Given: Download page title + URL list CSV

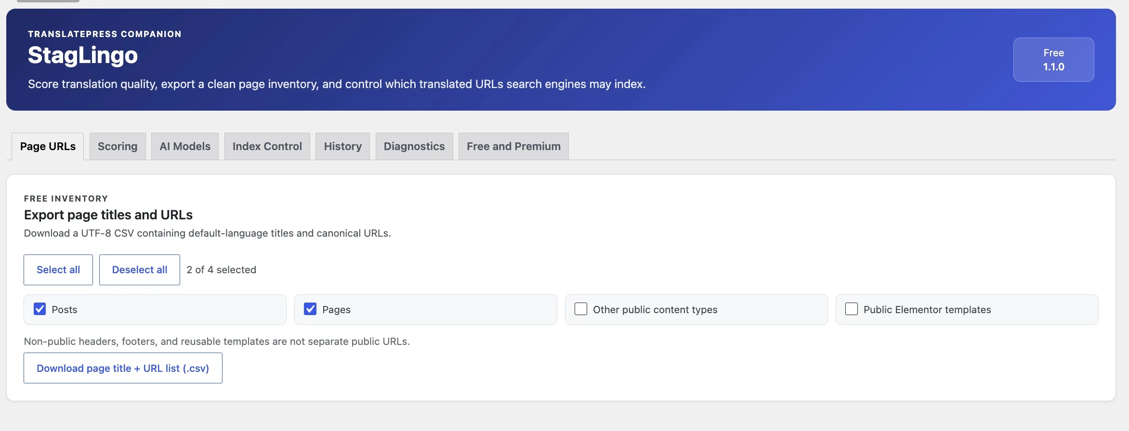Looking at the screenshot, I should point(123,368).
